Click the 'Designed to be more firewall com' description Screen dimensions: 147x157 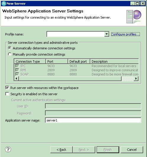point(115,74)
